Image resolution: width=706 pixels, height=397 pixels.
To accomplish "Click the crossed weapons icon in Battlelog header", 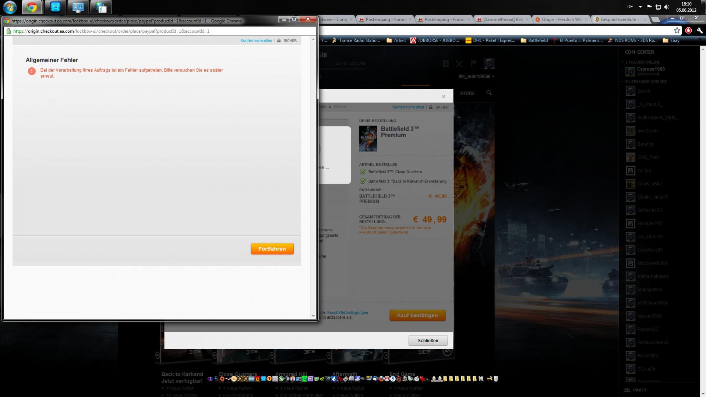I will tap(459, 64).
